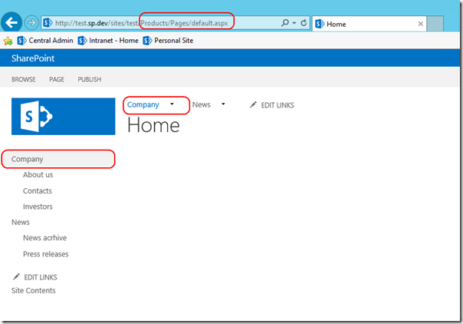Close the Home browser tab
This screenshot has width=463, height=324.
[421, 24]
